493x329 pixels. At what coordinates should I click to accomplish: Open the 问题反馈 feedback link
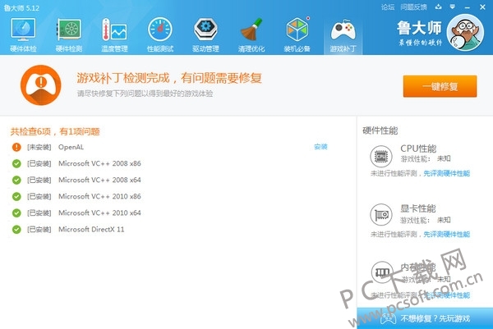414,7
